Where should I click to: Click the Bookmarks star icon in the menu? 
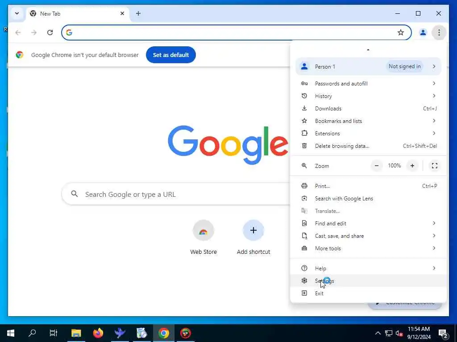pyautogui.click(x=304, y=121)
